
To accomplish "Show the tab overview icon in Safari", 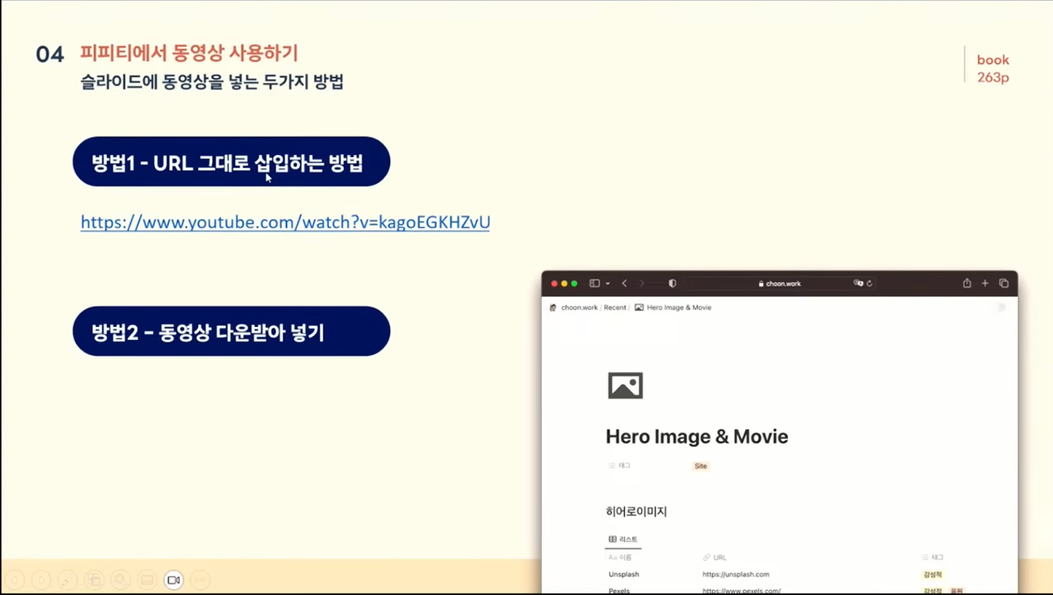I will (1004, 283).
